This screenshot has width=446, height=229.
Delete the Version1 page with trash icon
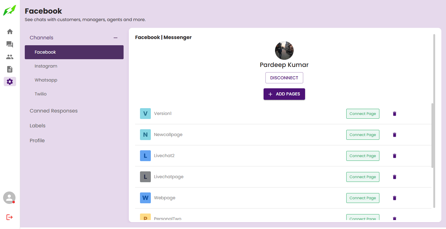(x=395, y=114)
